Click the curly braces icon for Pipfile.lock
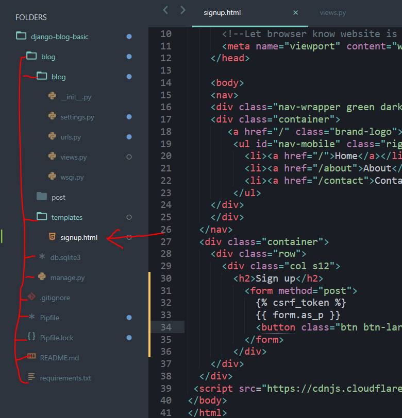Screen dimensions: 402x418 31,337
